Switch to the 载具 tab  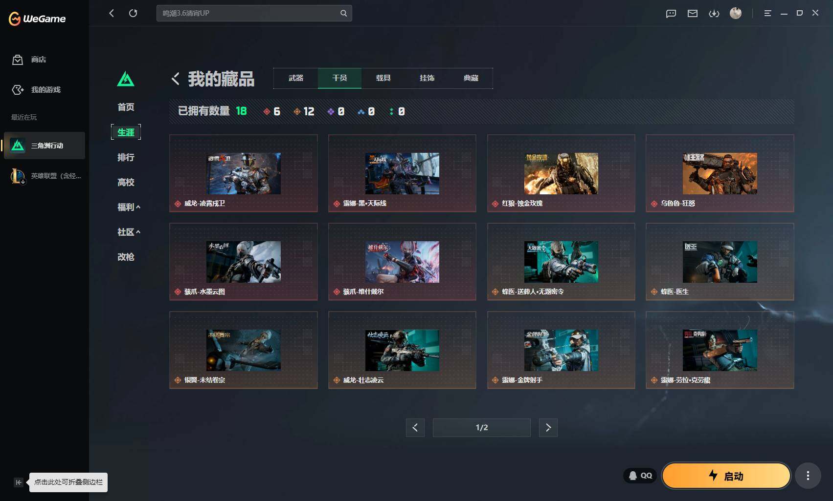click(383, 78)
